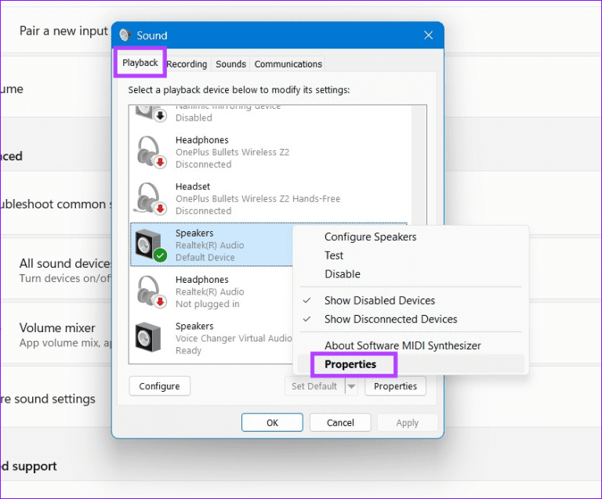Switch to the Recording tab

[187, 64]
